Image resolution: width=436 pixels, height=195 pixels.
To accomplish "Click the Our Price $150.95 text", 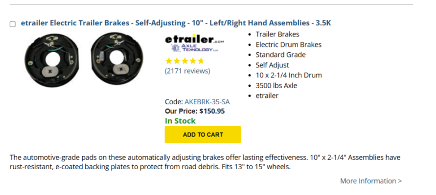I will [195, 111].
